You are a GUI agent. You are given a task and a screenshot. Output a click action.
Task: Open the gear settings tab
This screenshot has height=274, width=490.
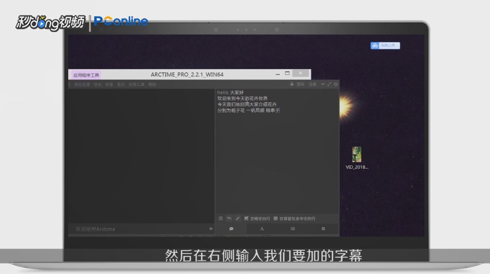323,229
